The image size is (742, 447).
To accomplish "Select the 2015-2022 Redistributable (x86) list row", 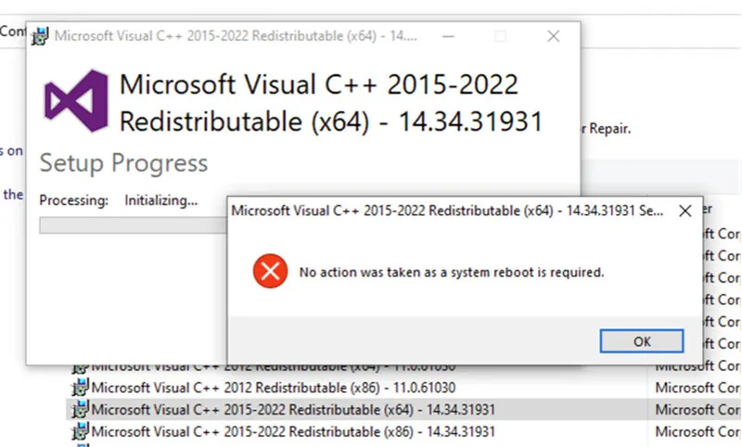I will [293, 432].
